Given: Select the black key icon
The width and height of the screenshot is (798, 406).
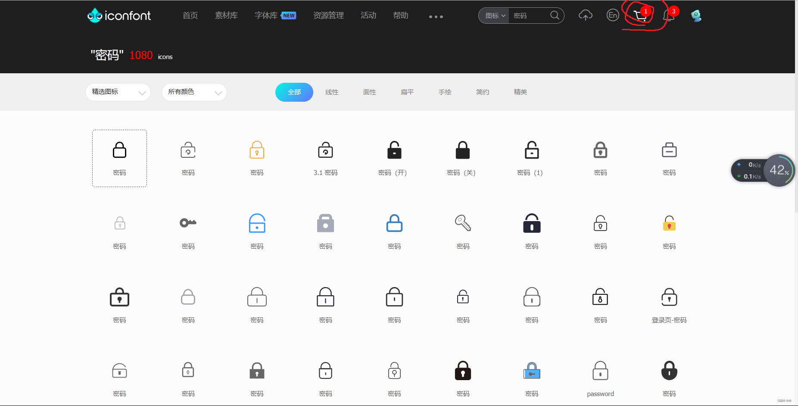Looking at the screenshot, I should (x=188, y=223).
